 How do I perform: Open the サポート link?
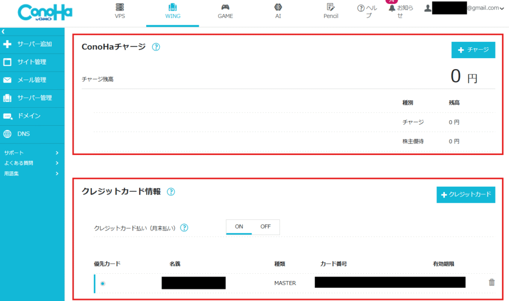pos(14,153)
